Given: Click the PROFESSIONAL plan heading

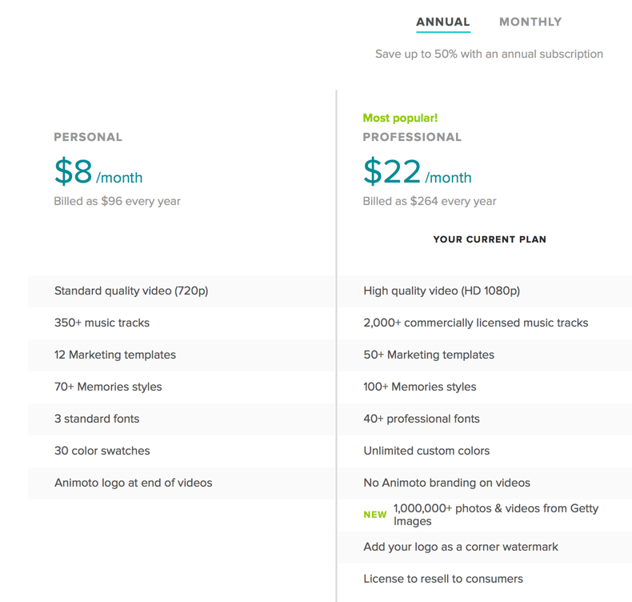Looking at the screenshot, I should (x=412, y=138).
